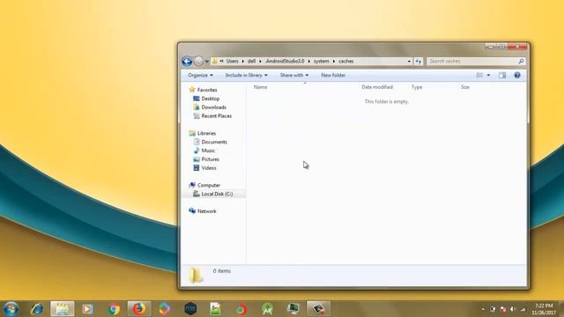Click the Music note icon
This screenshot has height=317, width=564.
coord(197,151)
